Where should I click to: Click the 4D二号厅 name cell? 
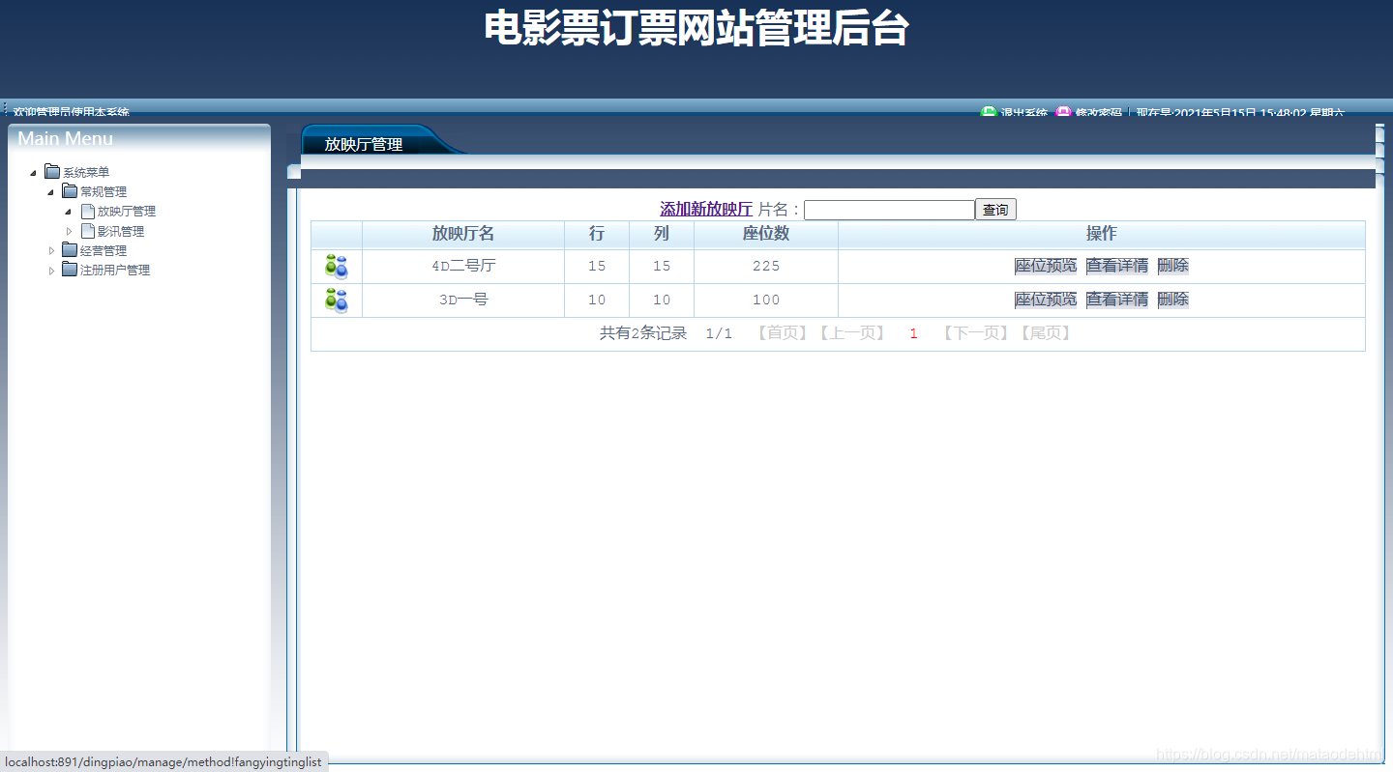(463, 267)
